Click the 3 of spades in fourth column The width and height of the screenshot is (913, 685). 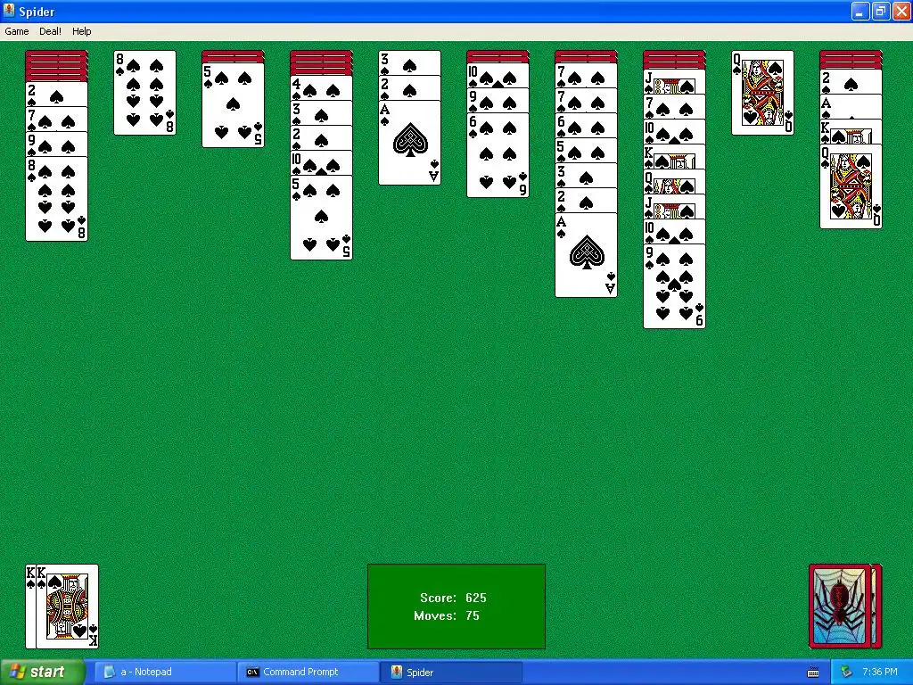click(321, 113)
